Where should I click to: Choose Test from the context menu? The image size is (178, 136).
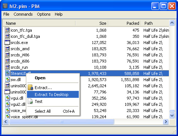[x=53, y=101]
